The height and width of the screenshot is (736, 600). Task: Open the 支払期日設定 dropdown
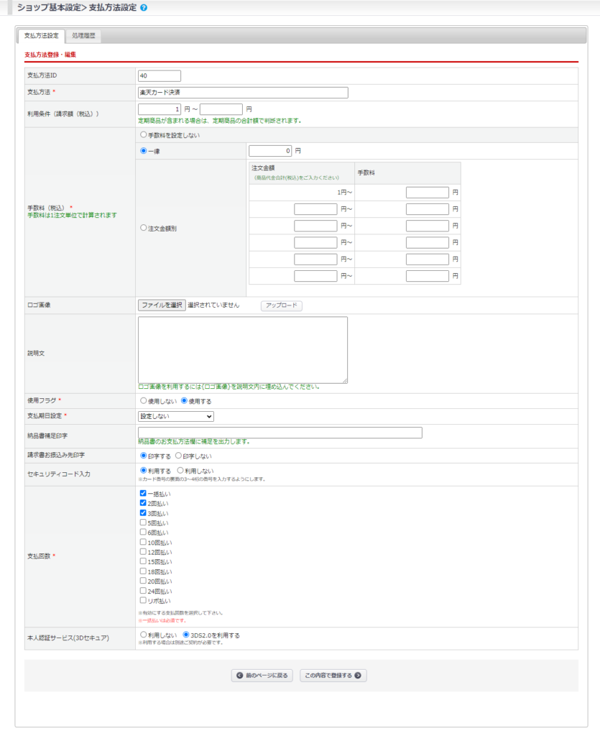click(176, 416)
